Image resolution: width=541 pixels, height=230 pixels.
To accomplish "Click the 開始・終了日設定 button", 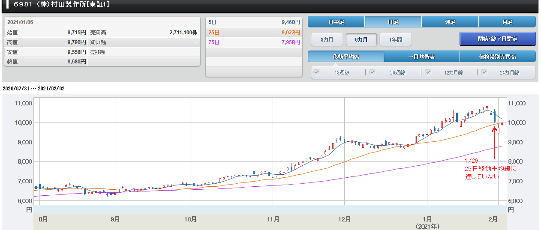I will pyautogui.click(x=497, y=39).
